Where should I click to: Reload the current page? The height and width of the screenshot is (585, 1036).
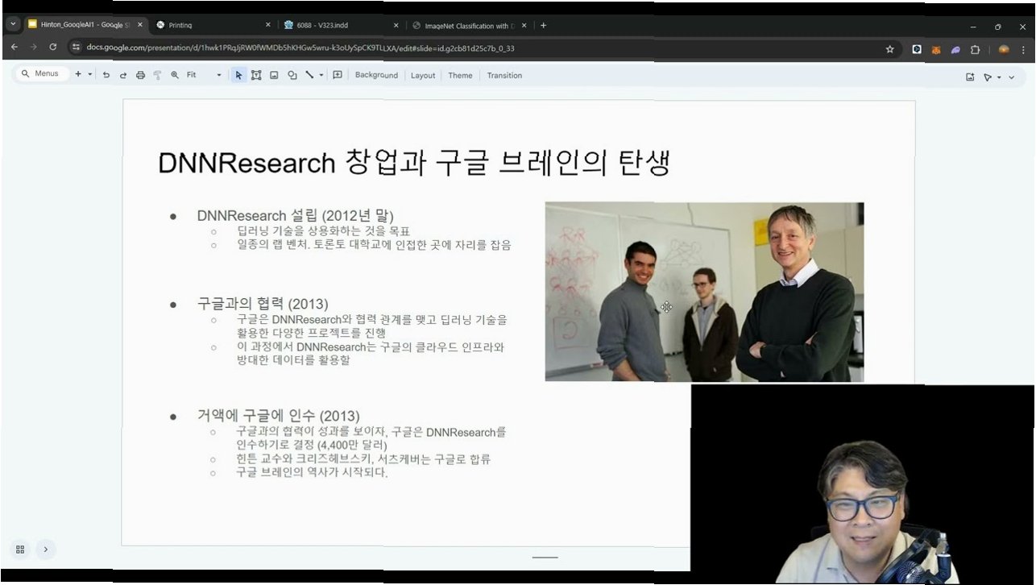coord(53,48)
